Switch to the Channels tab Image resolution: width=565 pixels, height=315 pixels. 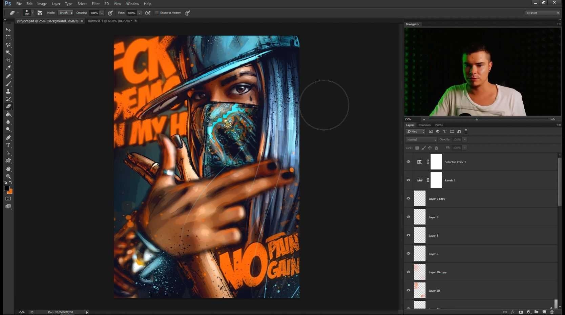424,125
